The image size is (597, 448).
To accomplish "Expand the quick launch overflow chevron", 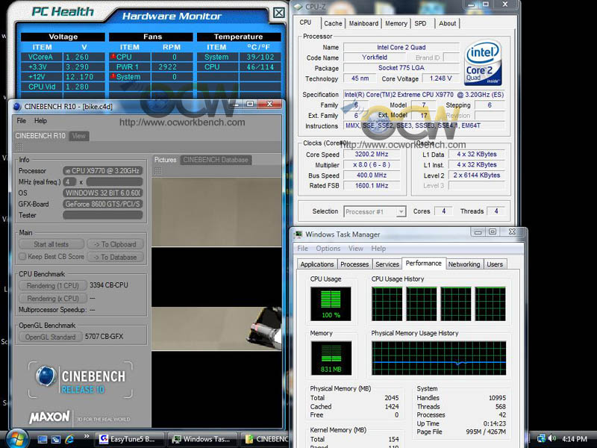I will [87, 437].
